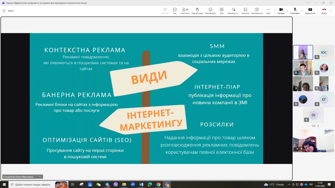
Task: Open the Чат panel
Action: (175, 11)
